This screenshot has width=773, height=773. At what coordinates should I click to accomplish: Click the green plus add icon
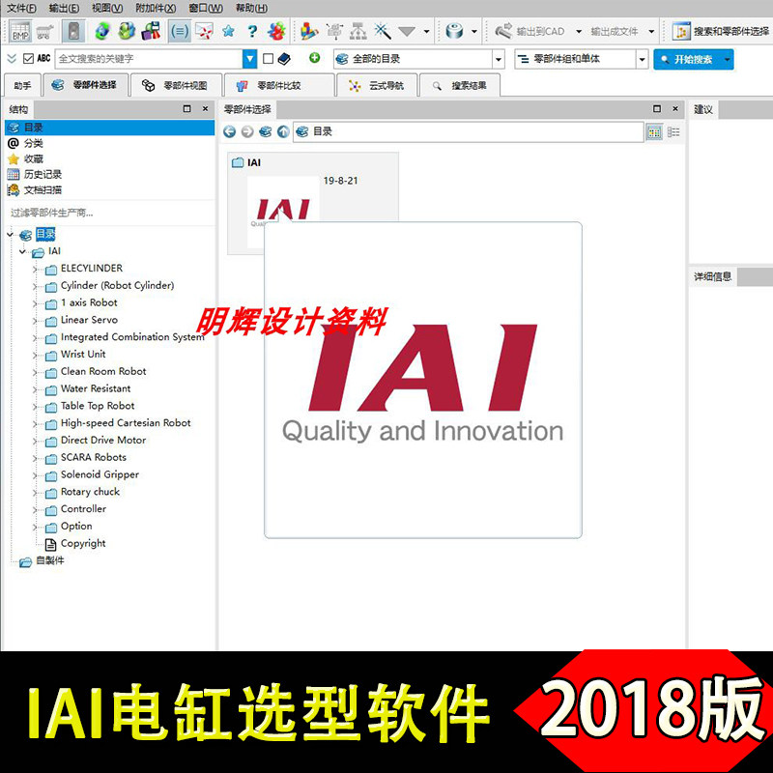pyautogui.click(x=315, y=58)
